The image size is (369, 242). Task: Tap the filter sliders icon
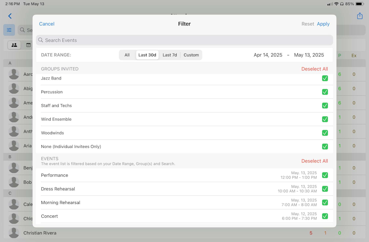9,30
